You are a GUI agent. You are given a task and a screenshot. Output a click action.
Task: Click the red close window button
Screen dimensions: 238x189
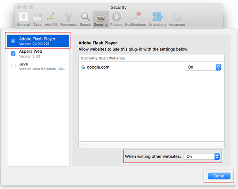[x=19, y=7]
